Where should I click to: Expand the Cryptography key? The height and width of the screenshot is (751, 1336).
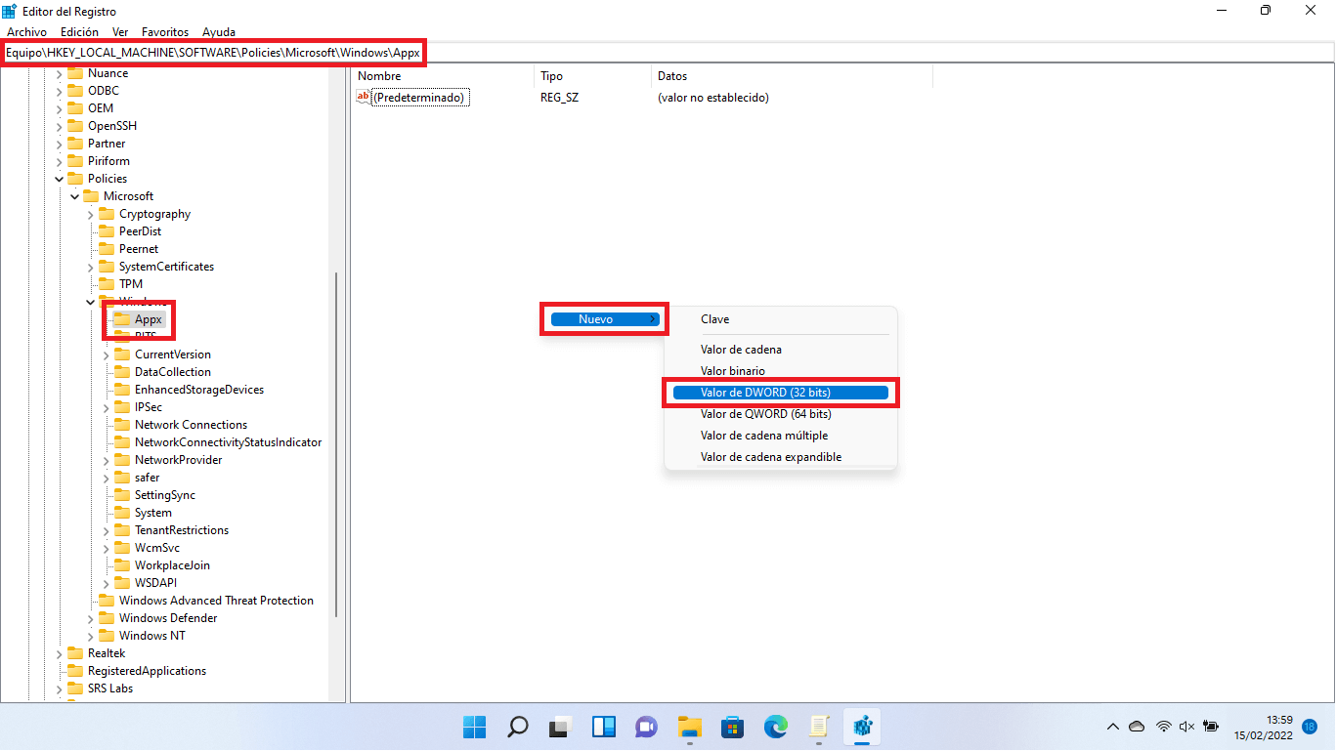[x=90, y=214]
